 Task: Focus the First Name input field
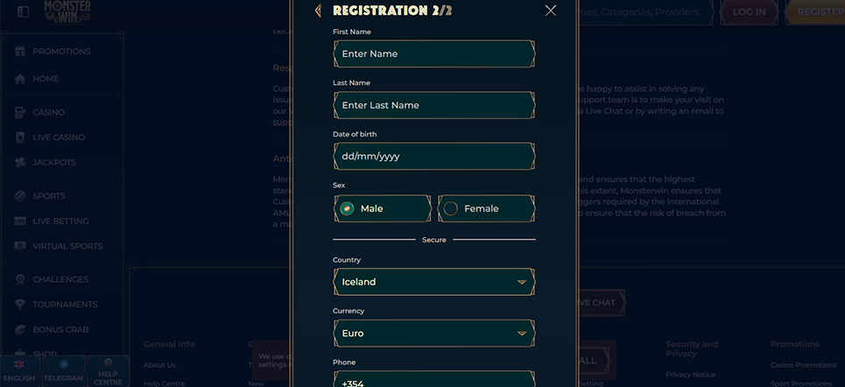[434, 54]
